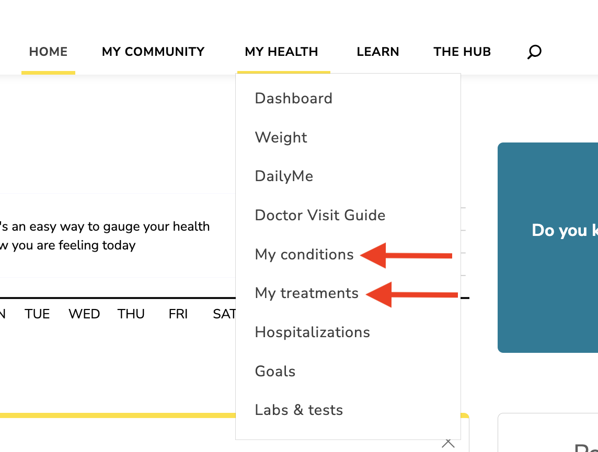598x452 pixels.
Task: Select TUE on the weekly chart
Action: [37, 314]
